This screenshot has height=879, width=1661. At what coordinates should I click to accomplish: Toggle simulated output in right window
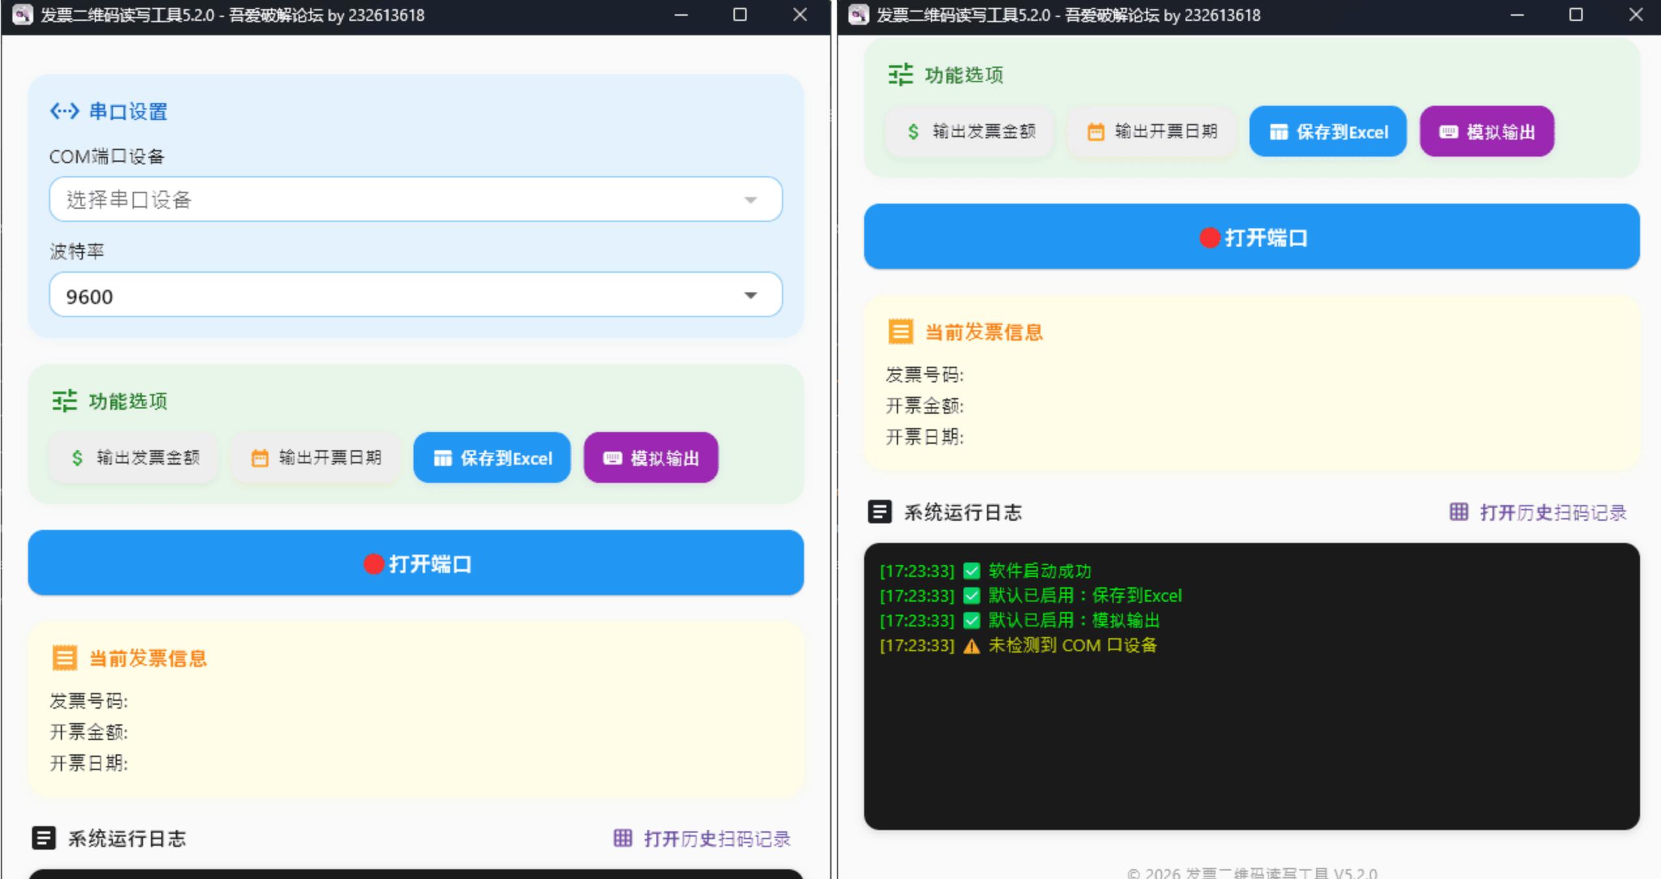(x=1487, y=132)
